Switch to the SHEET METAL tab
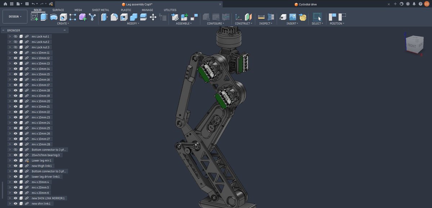 coord(100,10)
